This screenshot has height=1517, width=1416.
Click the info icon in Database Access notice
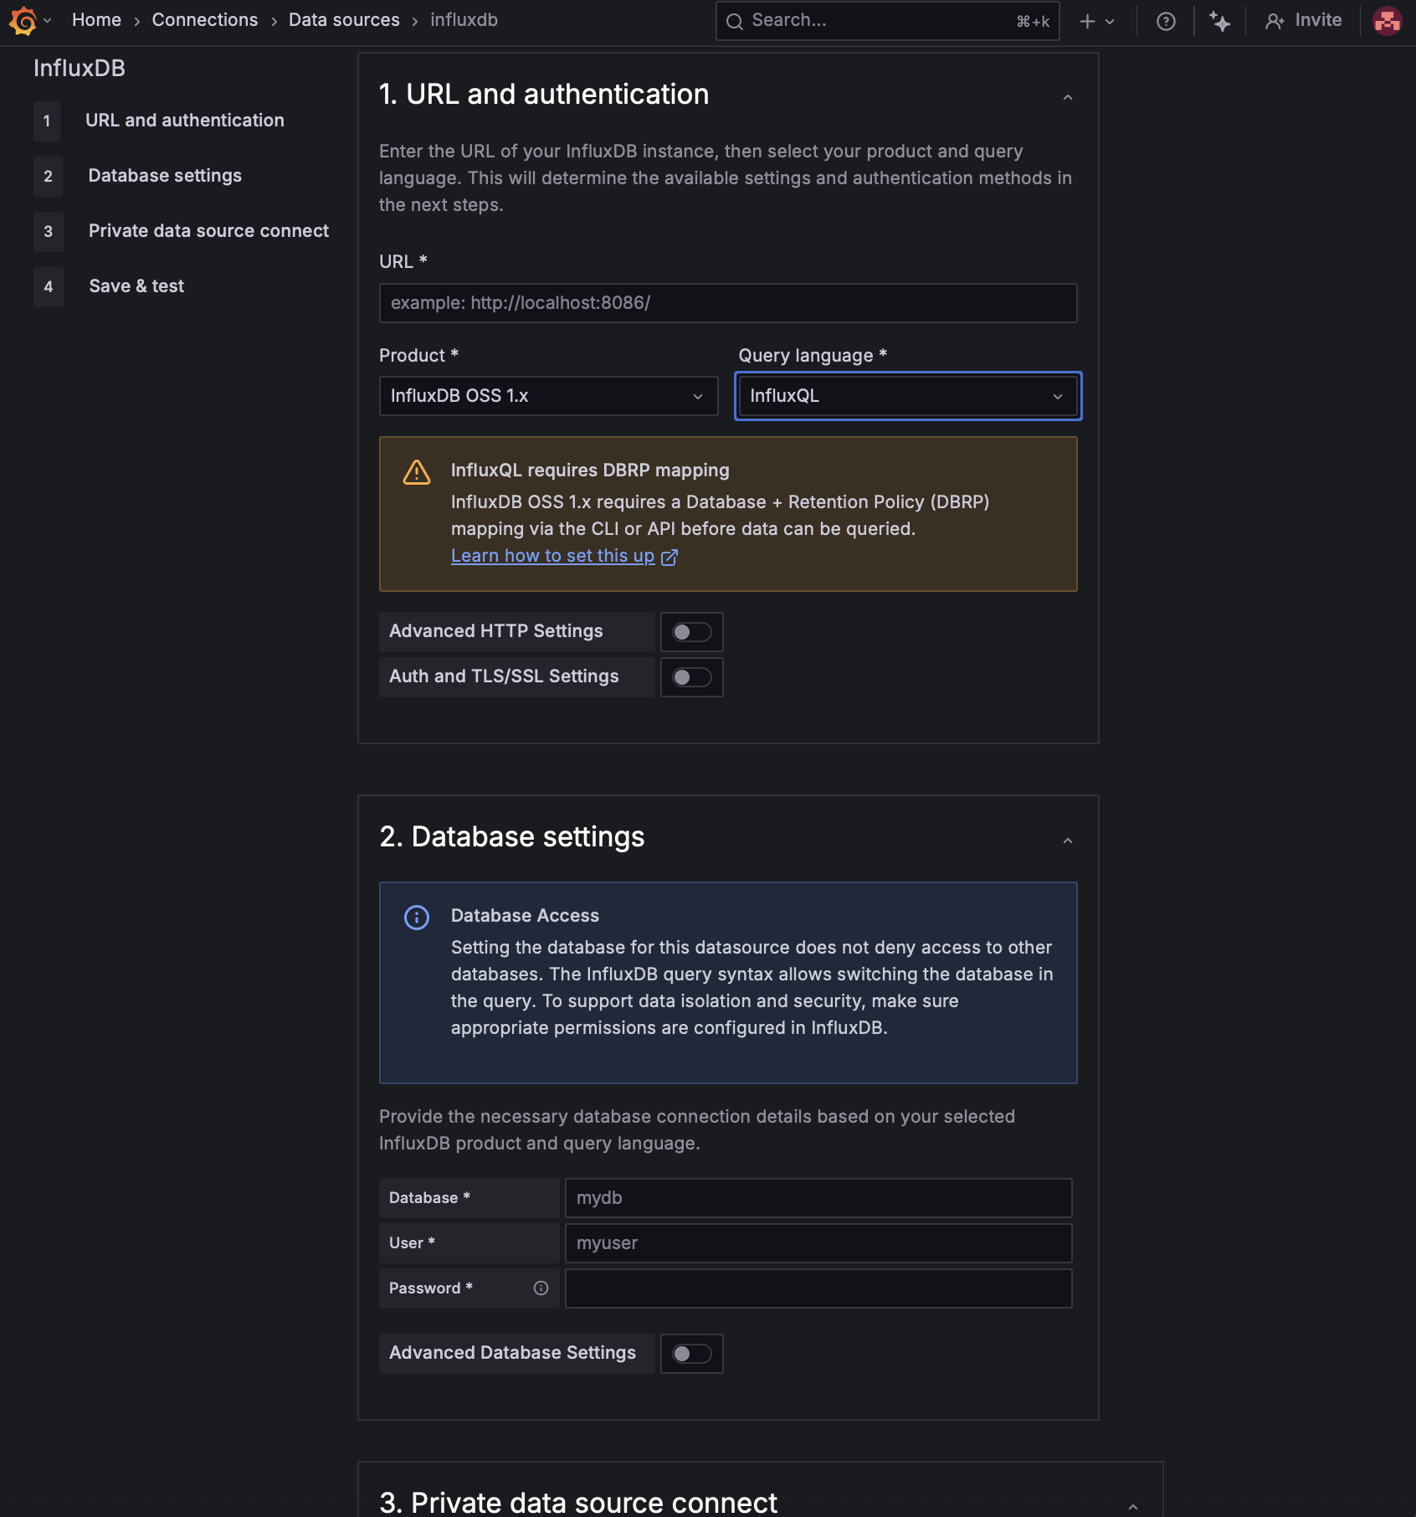tap(416, 918)
